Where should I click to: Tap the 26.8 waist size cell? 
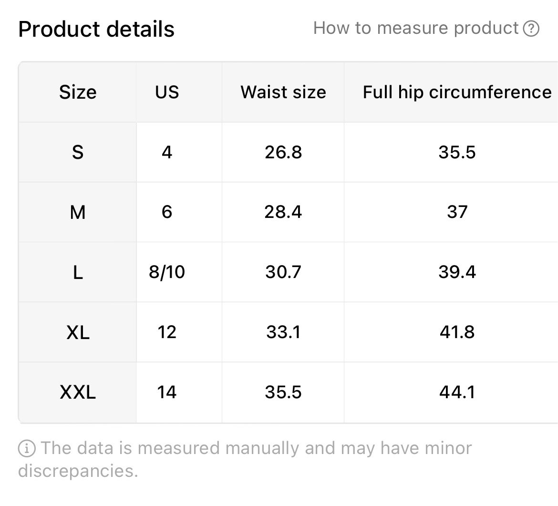[x=283, y=152]
